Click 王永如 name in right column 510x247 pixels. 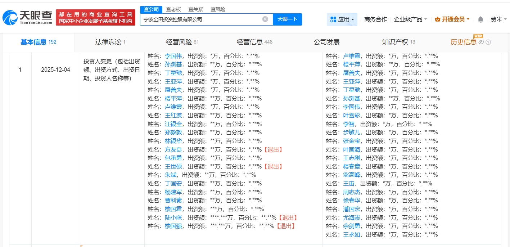[351, 235]
